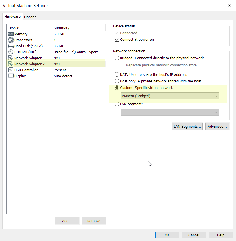Click the Memory device icon
236x241 pixels.
[x=11, y=34]
